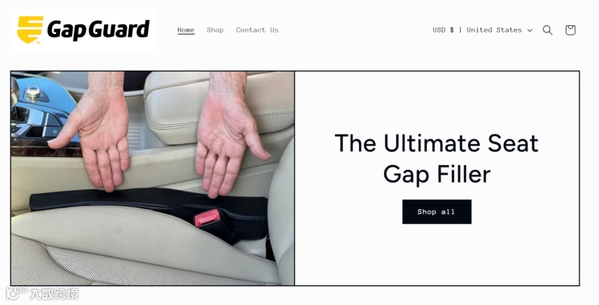
Task: Expand the chevron beside United States
Action: 530,30
